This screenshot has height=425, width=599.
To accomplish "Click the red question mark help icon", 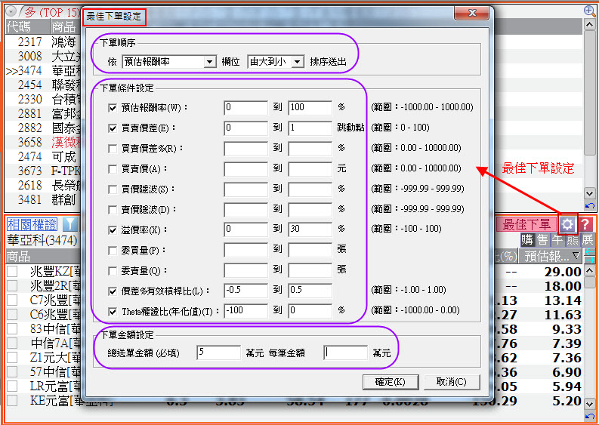I will pyautogui.click(x=585, y=224).
